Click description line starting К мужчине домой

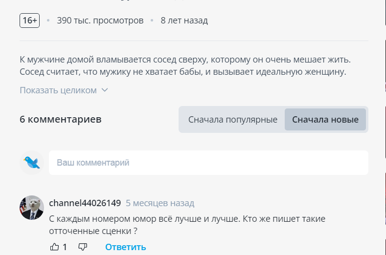(x=185, y=60)
